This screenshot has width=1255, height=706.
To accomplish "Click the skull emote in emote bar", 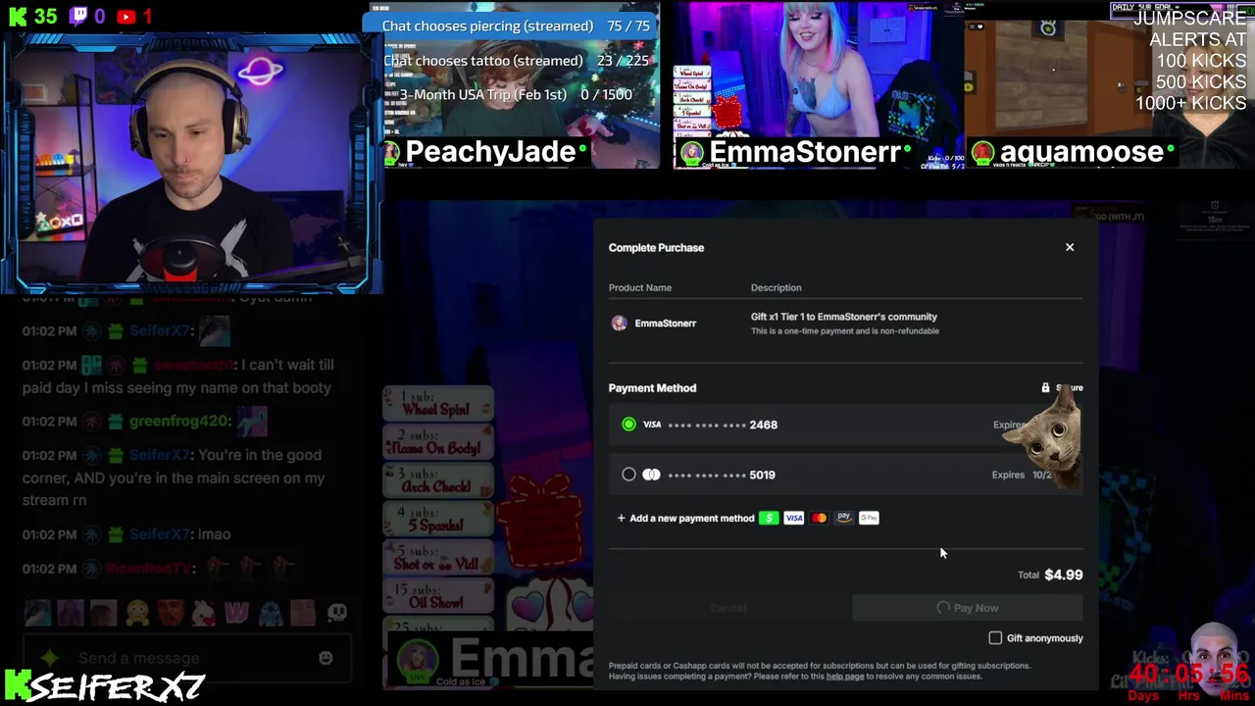I will pyautogui.click(x=337, y=613).
